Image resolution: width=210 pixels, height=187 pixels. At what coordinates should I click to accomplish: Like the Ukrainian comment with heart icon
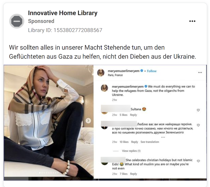click(x=198, y=125)
